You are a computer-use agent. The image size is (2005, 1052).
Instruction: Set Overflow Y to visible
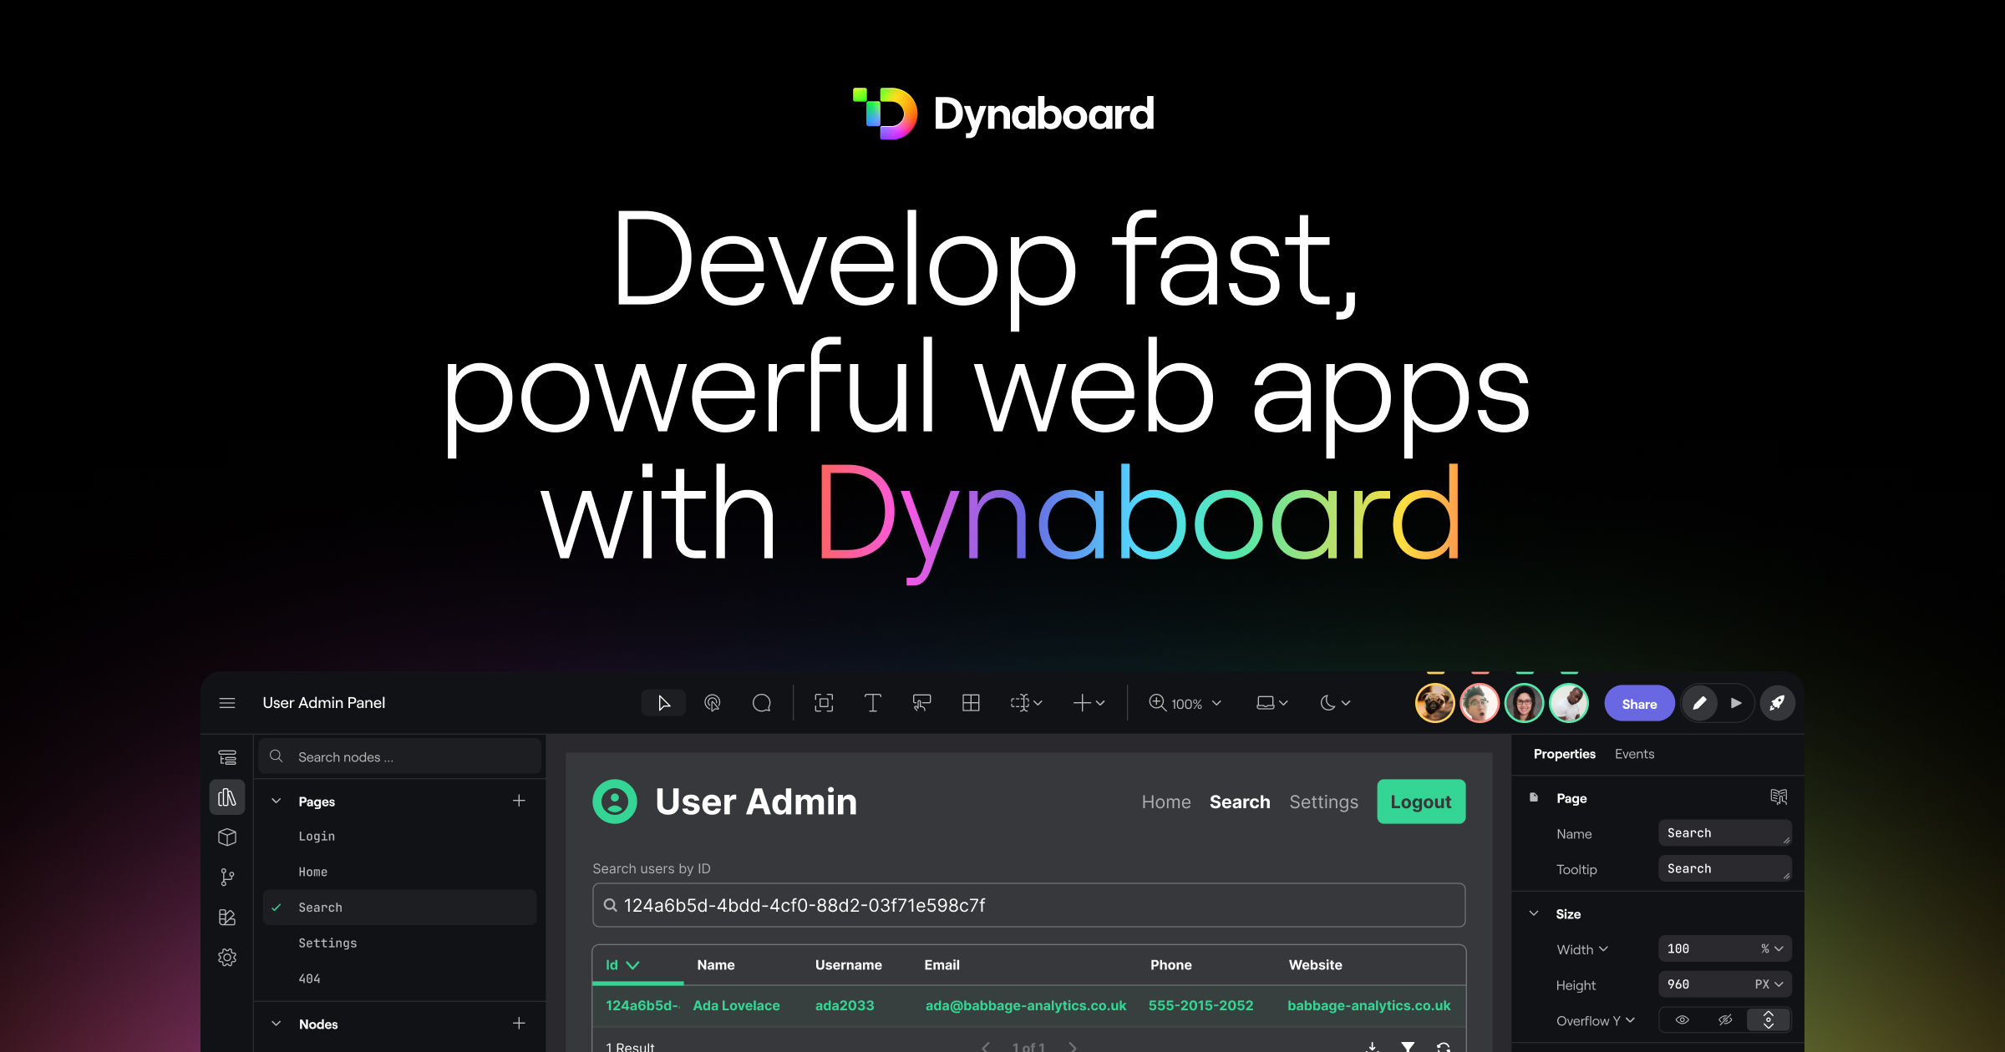point(1683,1019)
